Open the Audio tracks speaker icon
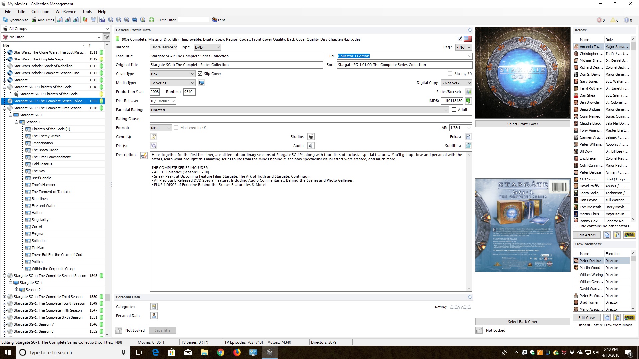Image resolution: width=639 pixels, height=359 pixels. (311, 146)
